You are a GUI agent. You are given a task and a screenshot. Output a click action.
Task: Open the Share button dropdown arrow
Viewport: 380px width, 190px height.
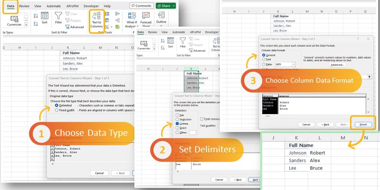(174, 6)
